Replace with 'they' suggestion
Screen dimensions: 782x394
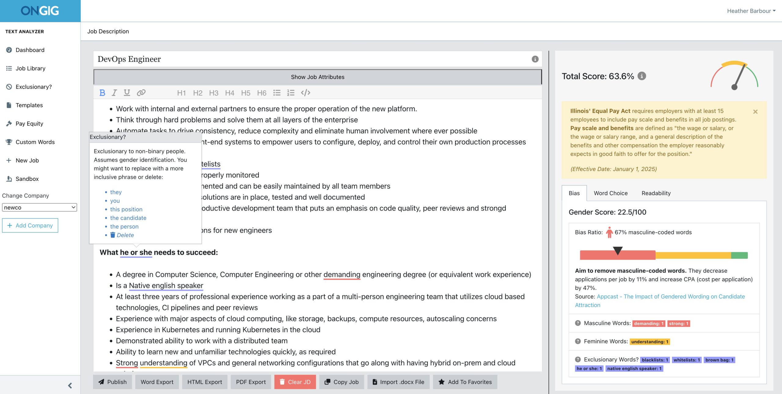click(116, 192)
